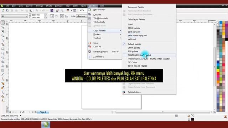
Task: Pick the No Color X swatch
Action: 218,28
